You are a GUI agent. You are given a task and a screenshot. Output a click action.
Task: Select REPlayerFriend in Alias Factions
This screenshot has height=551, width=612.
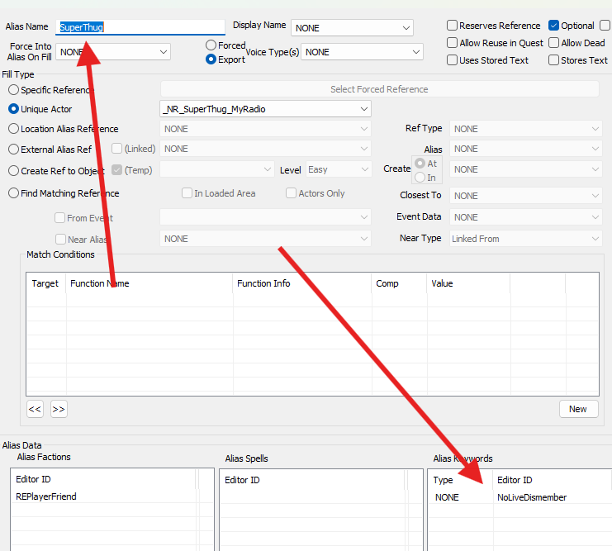[x=46, y=496]
